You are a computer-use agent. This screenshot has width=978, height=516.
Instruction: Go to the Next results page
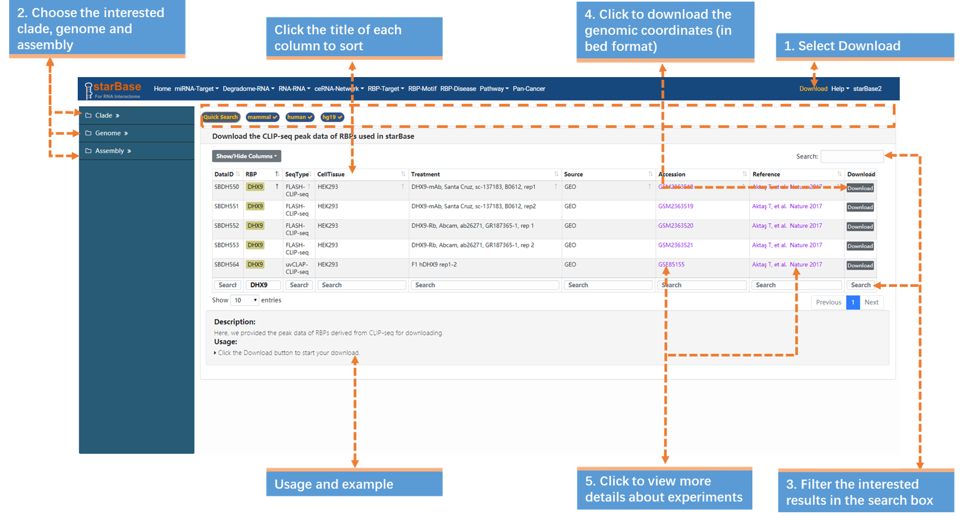pyautogui.click(x=871, y=302)
